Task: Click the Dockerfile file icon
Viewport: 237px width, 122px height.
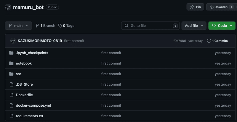Action: coord(11,95)
